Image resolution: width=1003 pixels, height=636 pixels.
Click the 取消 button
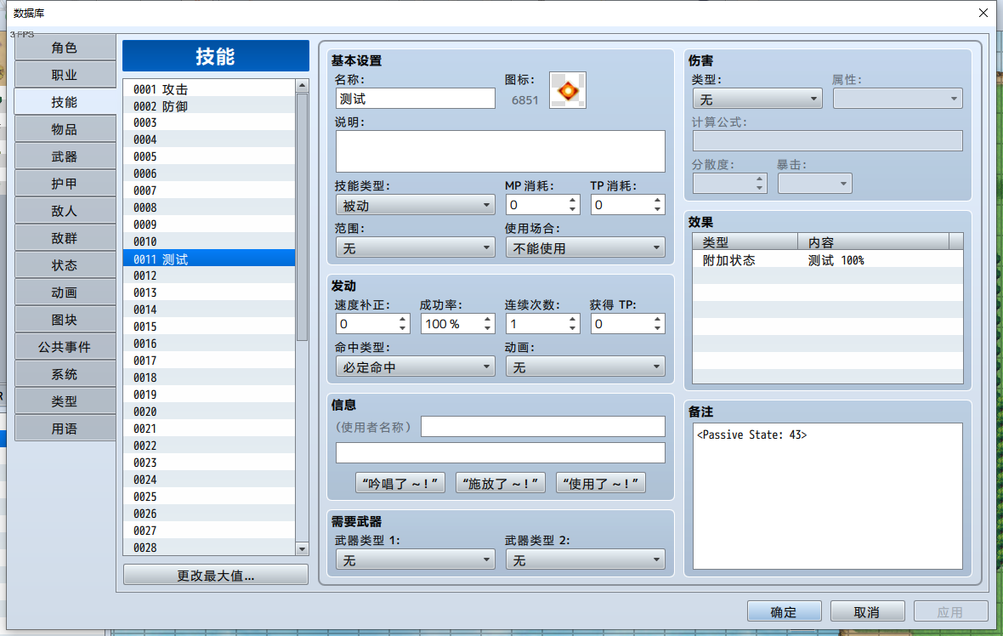(x=867, y=611)
